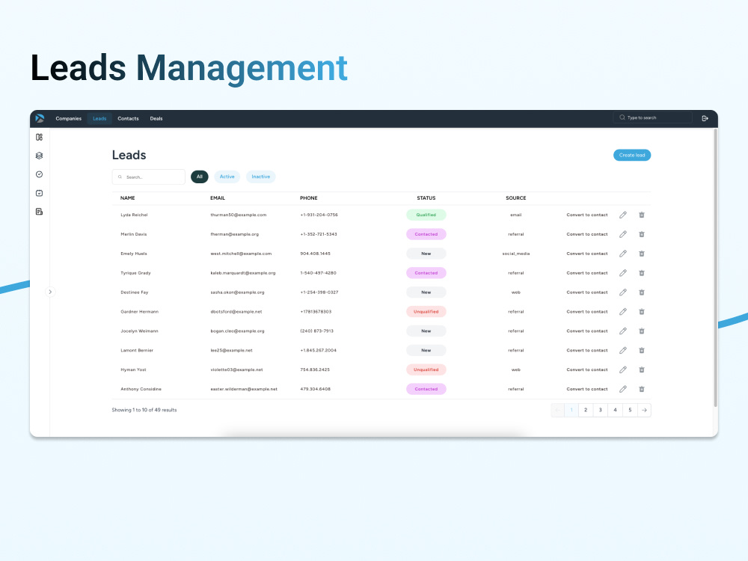The width and height of the screenshot is (748, 561).
Task: Click the Qualified status badge
Action: (426, 215)
